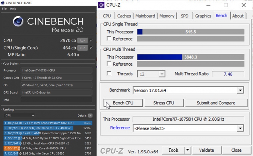This screenshot has height=156, width=253.
Task: Click the blue Reference link in CPU-Z
Action: (x=120, y=128)
